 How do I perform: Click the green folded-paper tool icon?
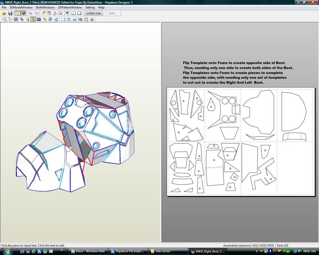pyautogui.click(x=27, y=19)
